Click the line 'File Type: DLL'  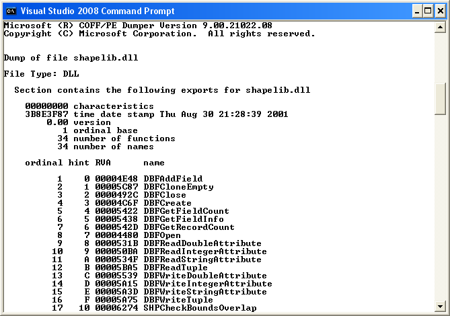[x=41, y=74]
